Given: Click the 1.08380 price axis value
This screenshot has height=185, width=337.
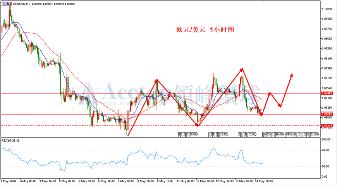Looking at the screenshot, I should point(327,98).
